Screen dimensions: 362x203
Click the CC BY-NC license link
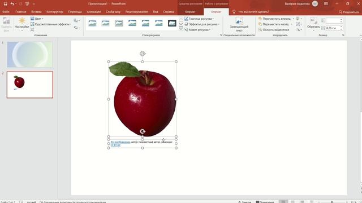click(115, 145)
